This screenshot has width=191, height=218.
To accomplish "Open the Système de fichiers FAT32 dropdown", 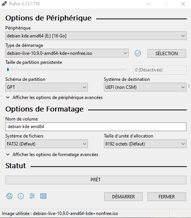I will [x=46, y=144].
